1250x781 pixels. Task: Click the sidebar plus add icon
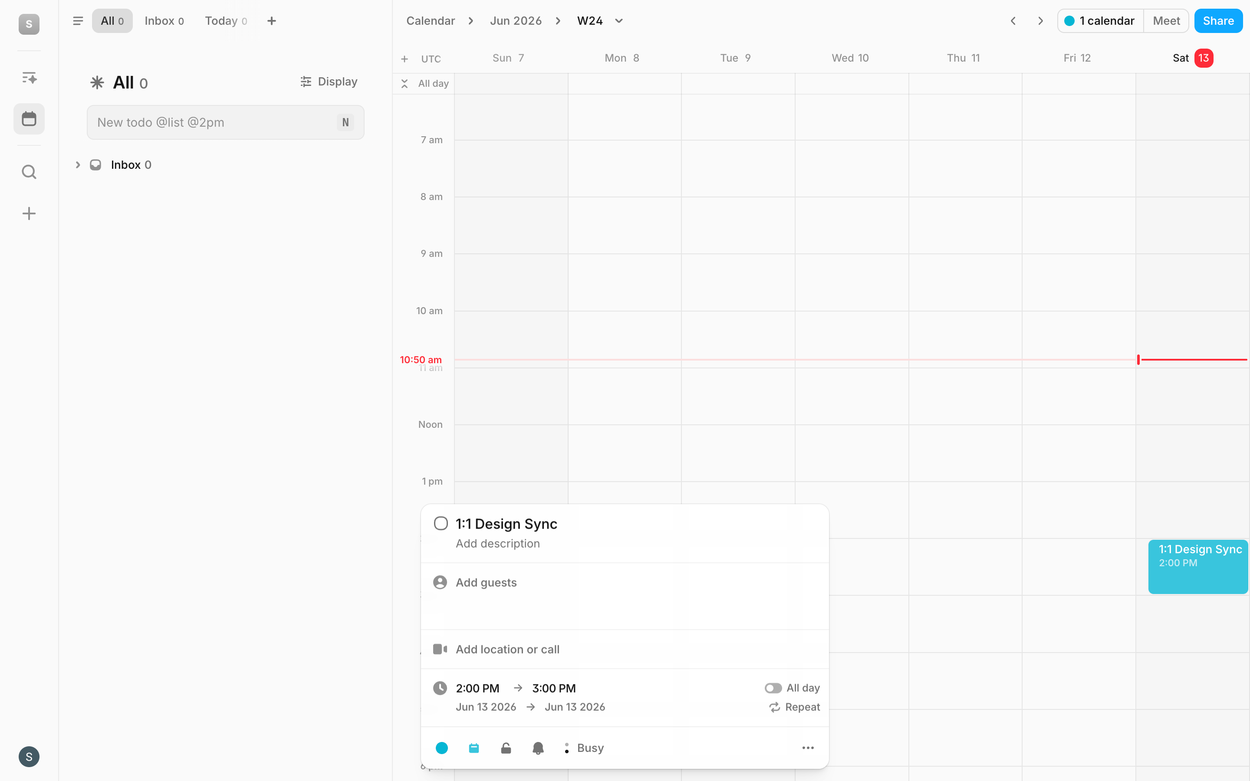[x=29, y=213]
